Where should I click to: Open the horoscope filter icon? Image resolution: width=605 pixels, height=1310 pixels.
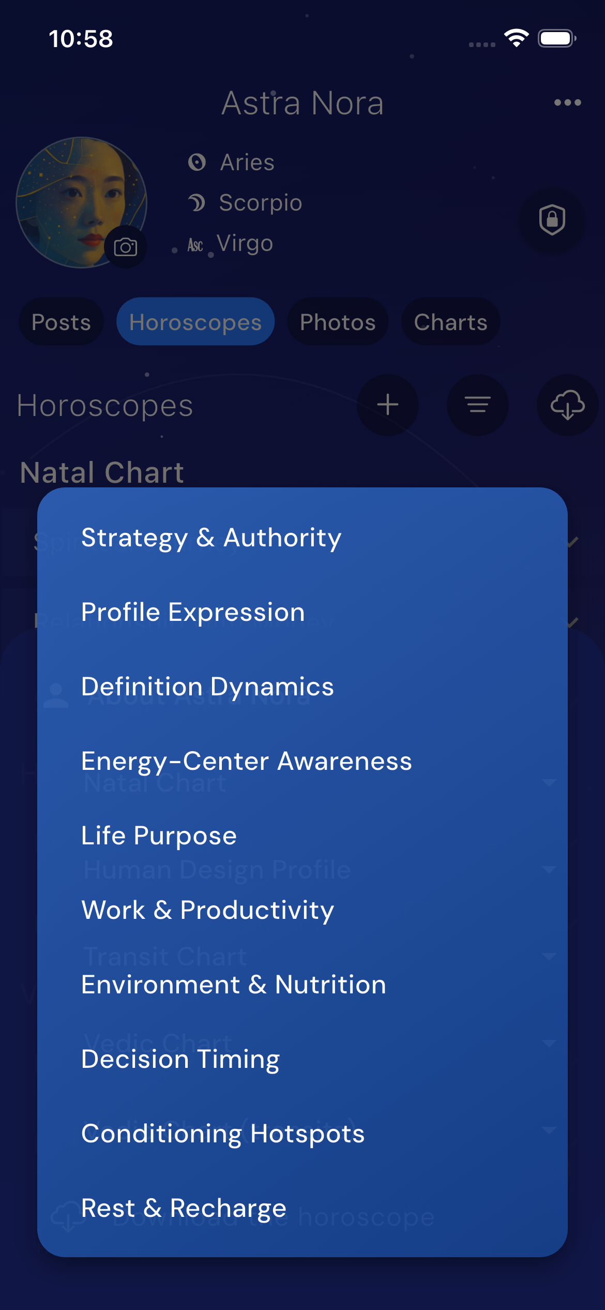tap(477, 405)
